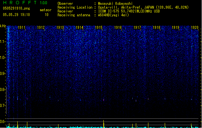Click the 1919 time marker
The width and height of the screenshot is (202, 128).
tap(175, 28)
